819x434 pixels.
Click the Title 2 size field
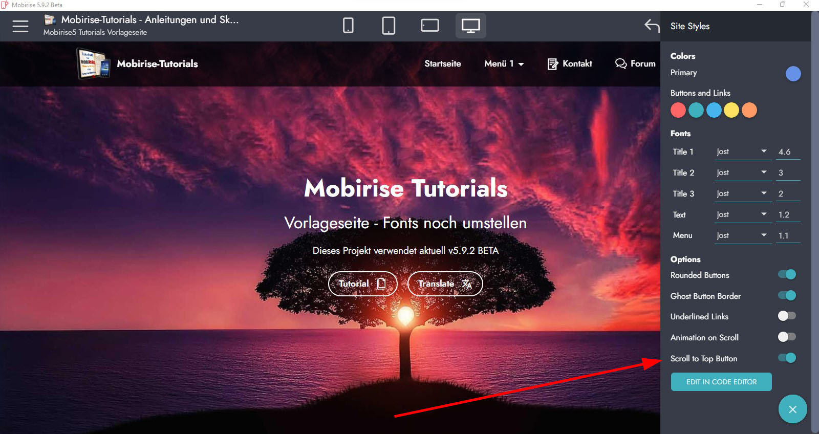coord(788,172)
